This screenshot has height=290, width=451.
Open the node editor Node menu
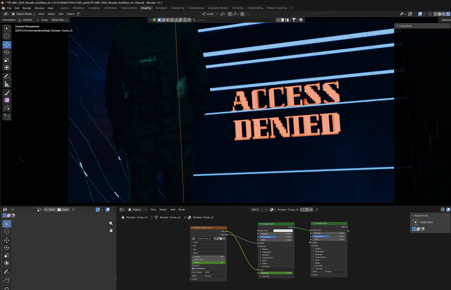pos(182,209)
